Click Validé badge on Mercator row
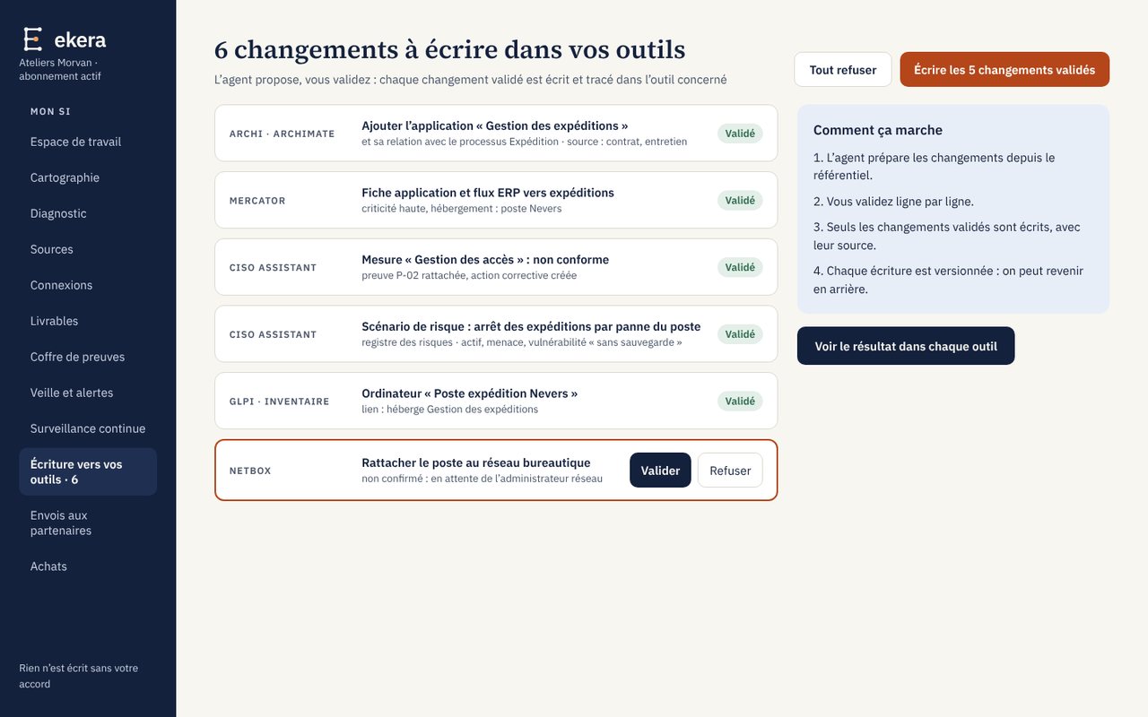 pos(740,201)
